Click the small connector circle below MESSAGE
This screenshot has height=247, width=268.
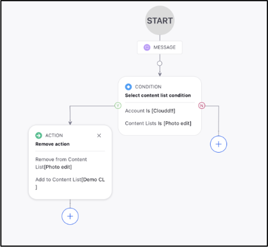click(160, 64)
